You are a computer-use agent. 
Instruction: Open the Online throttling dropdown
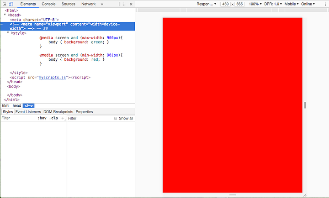[308, 4]
